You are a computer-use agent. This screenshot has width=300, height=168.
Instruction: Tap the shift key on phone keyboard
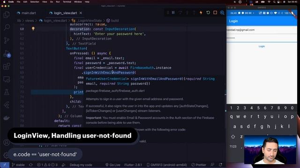coord(233,137)
